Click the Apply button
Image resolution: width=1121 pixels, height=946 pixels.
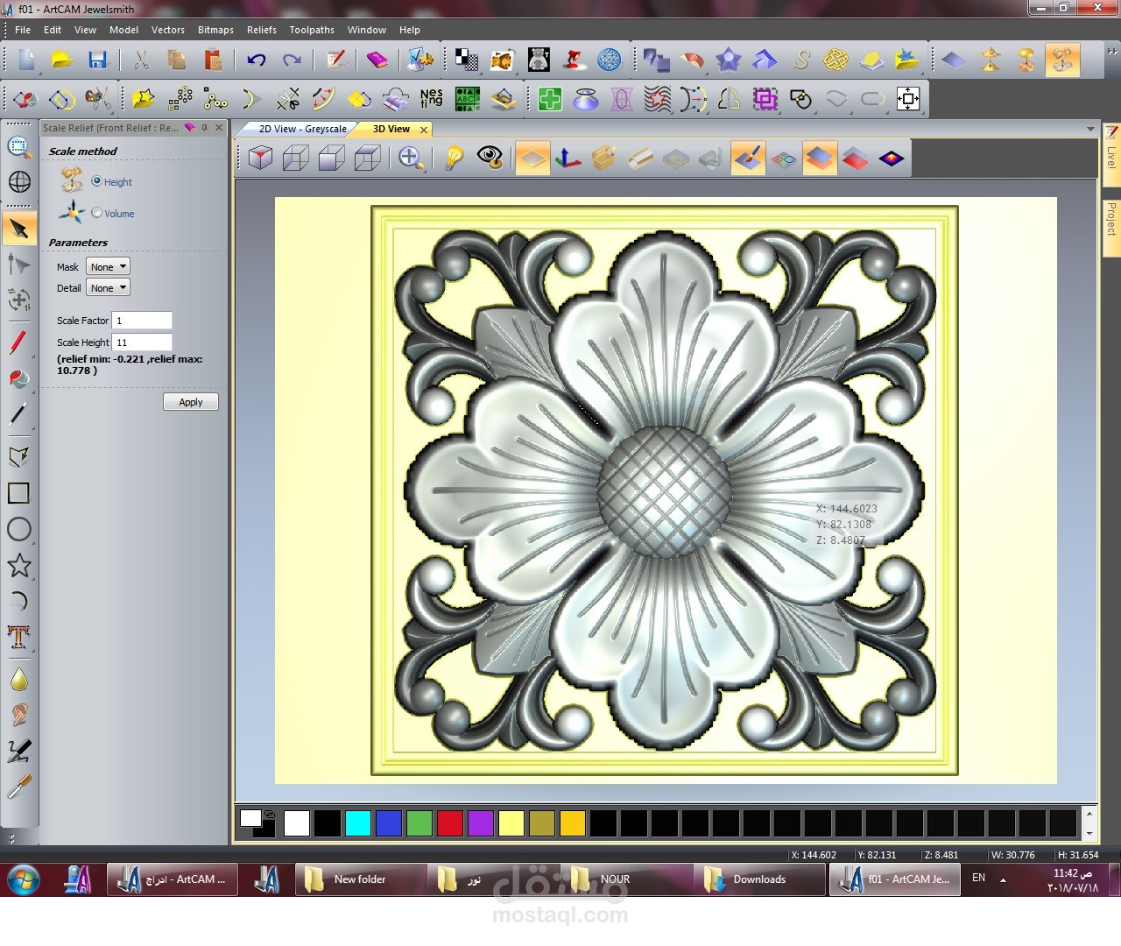(190, 402)
